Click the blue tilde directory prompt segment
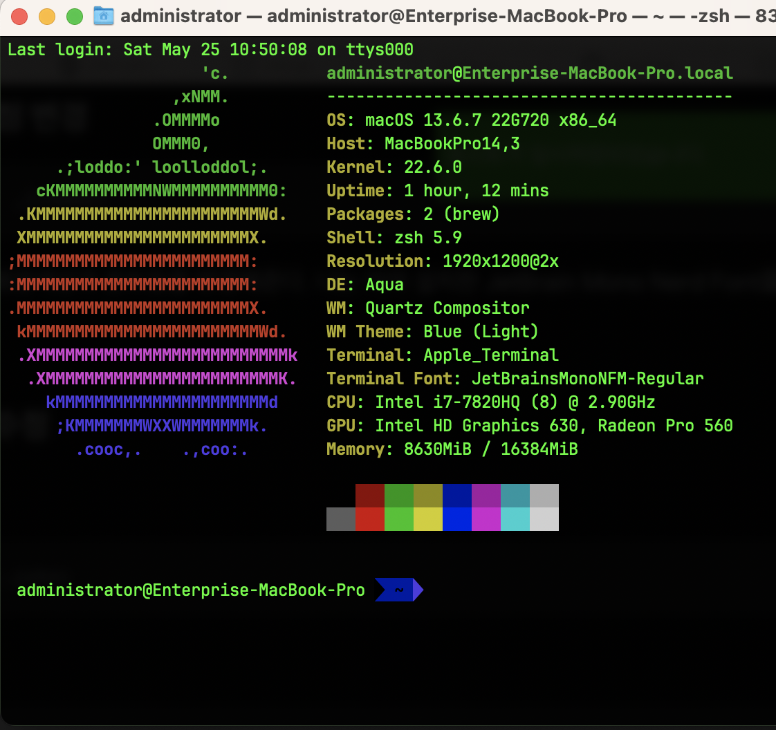This screenshot has width=776, height=730. pos(399,590)
